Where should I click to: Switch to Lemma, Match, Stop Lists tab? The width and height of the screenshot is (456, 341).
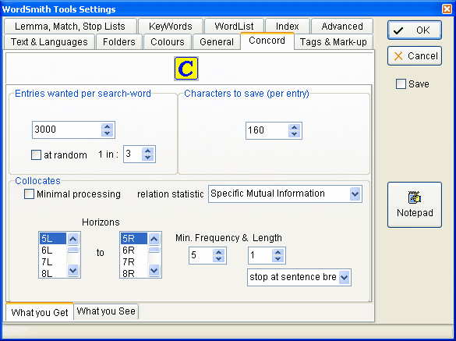(70, 27)
